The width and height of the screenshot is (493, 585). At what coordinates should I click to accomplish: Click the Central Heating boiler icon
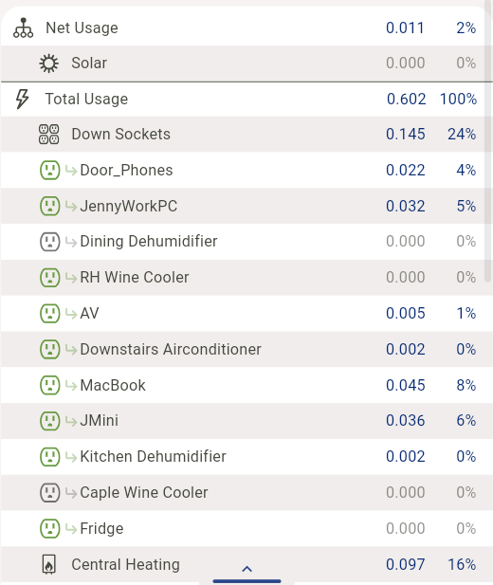tap(49, 564)
